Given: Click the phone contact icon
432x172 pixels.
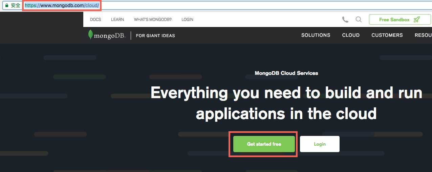Looking at the screenshot, I should coord(345,20).
